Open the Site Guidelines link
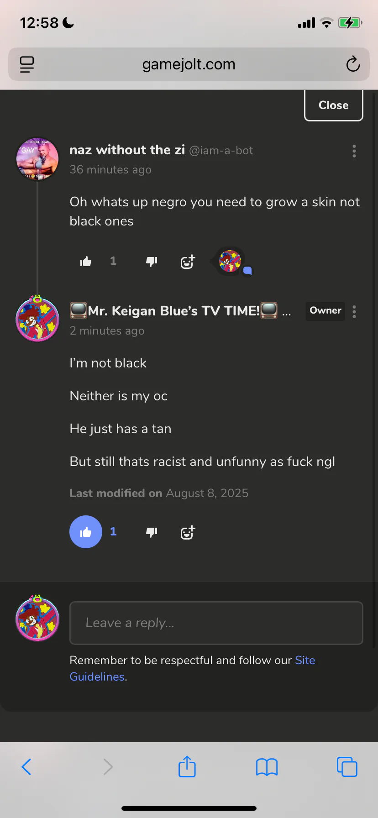This screenshot has width=378, height=818. click(x=192, y=668)
